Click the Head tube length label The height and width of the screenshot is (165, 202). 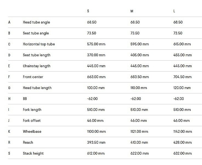tap(37, 88)
